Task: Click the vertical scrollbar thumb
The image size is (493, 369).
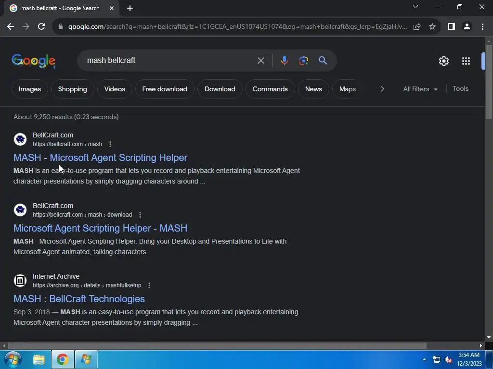Action: [x=489, y=82]
